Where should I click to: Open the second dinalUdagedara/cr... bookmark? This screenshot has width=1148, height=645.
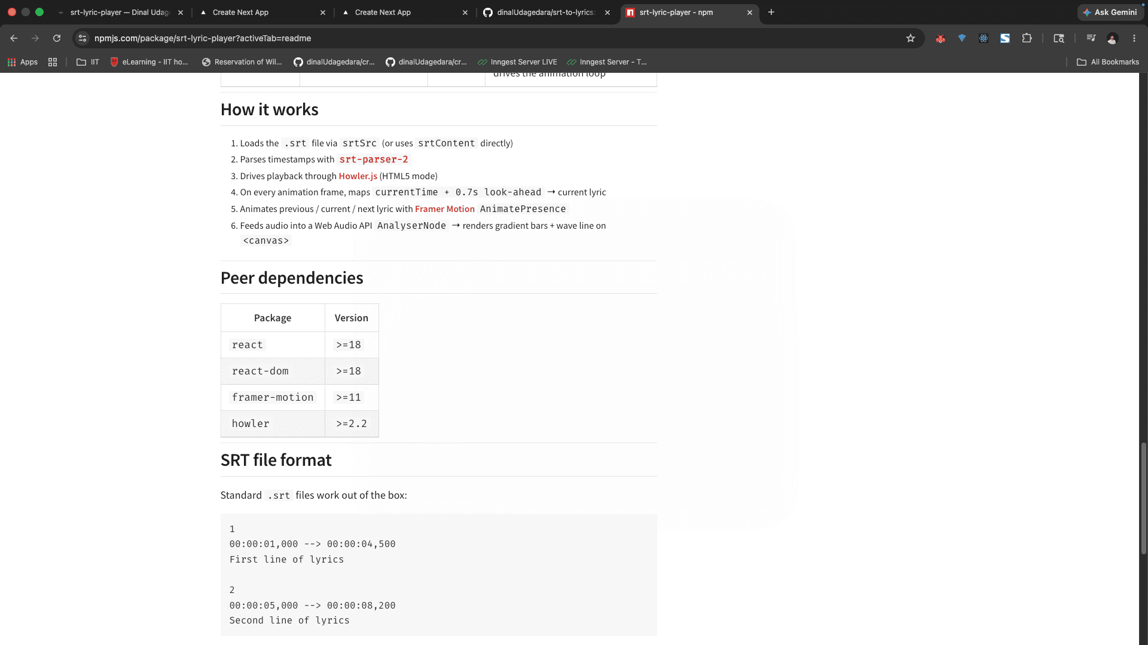426,62
